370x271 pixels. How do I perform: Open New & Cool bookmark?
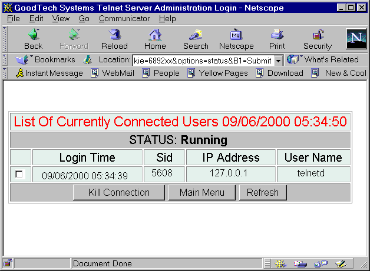[x=339, y=73]
